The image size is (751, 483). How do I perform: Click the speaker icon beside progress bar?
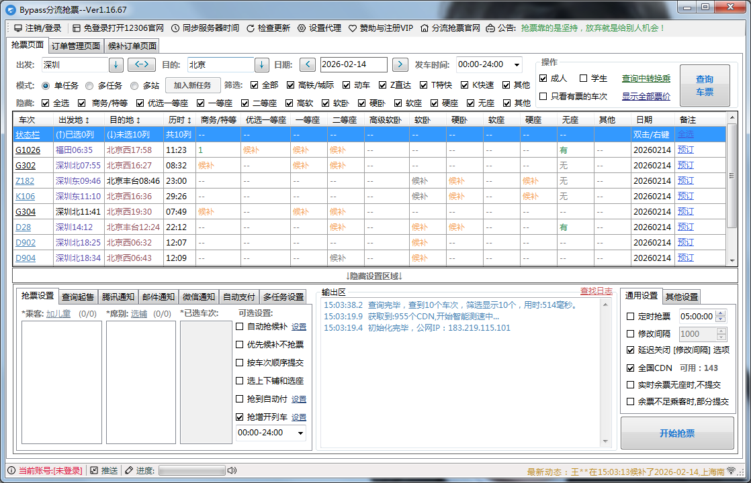coord(232,470)
